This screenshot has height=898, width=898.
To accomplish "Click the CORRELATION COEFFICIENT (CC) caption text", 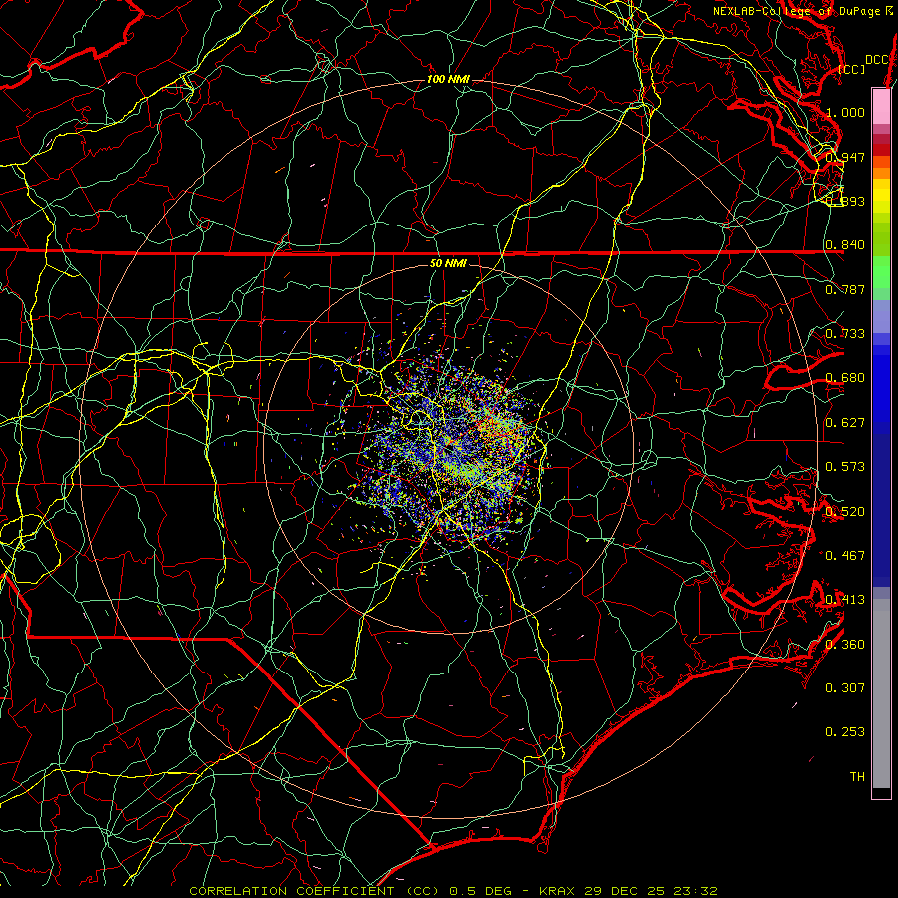I will click(314, 891).
